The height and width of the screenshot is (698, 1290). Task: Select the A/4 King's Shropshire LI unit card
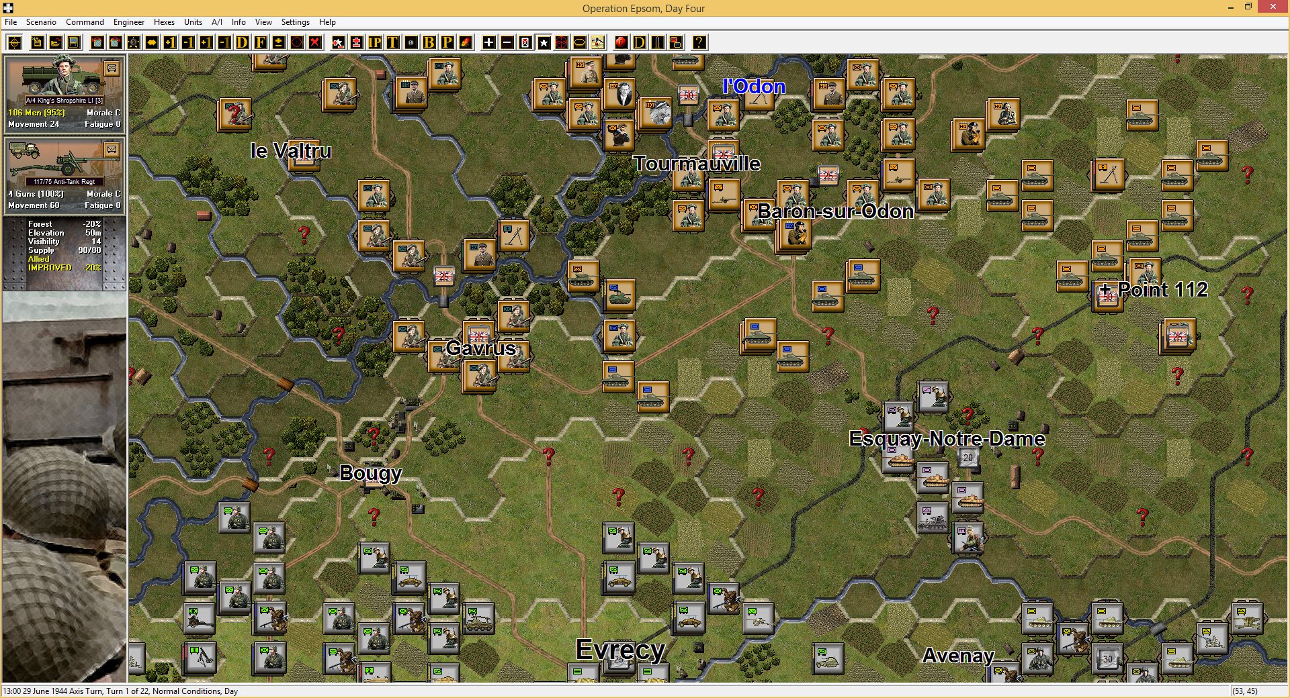pyautogui.click(x=64, y=93)
